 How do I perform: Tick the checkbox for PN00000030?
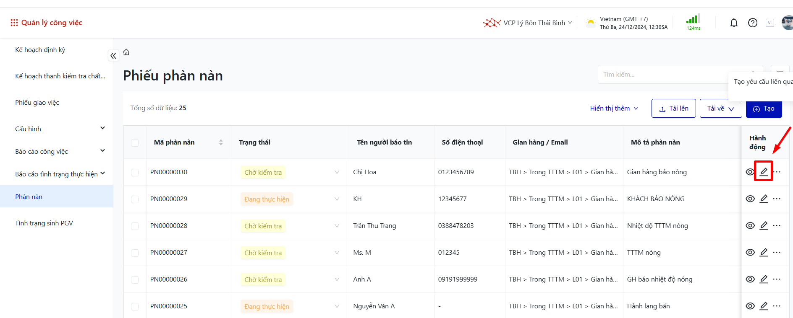click(x=135, y=172)
